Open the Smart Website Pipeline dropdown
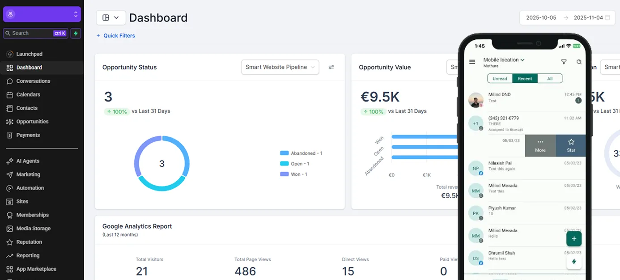Image resolution: width=620 pixels, height=280 pixels. [x=280, y=67]
